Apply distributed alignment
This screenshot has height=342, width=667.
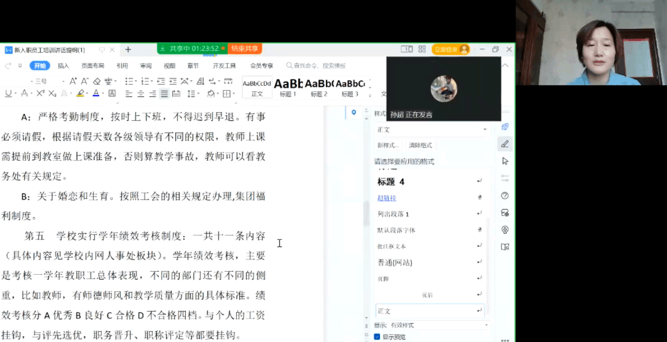(x=176, y=94)
